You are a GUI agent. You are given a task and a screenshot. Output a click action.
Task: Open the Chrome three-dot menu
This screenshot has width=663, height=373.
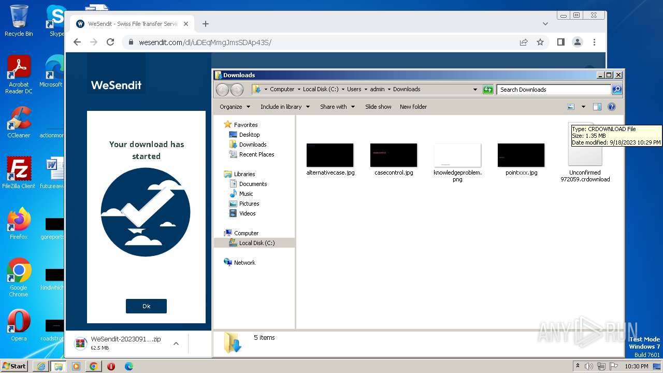coord(594,42)
